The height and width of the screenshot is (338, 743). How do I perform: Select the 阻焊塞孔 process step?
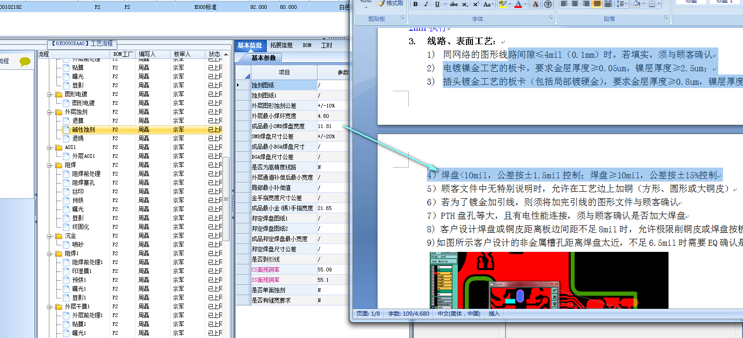[x=83, y=183]
